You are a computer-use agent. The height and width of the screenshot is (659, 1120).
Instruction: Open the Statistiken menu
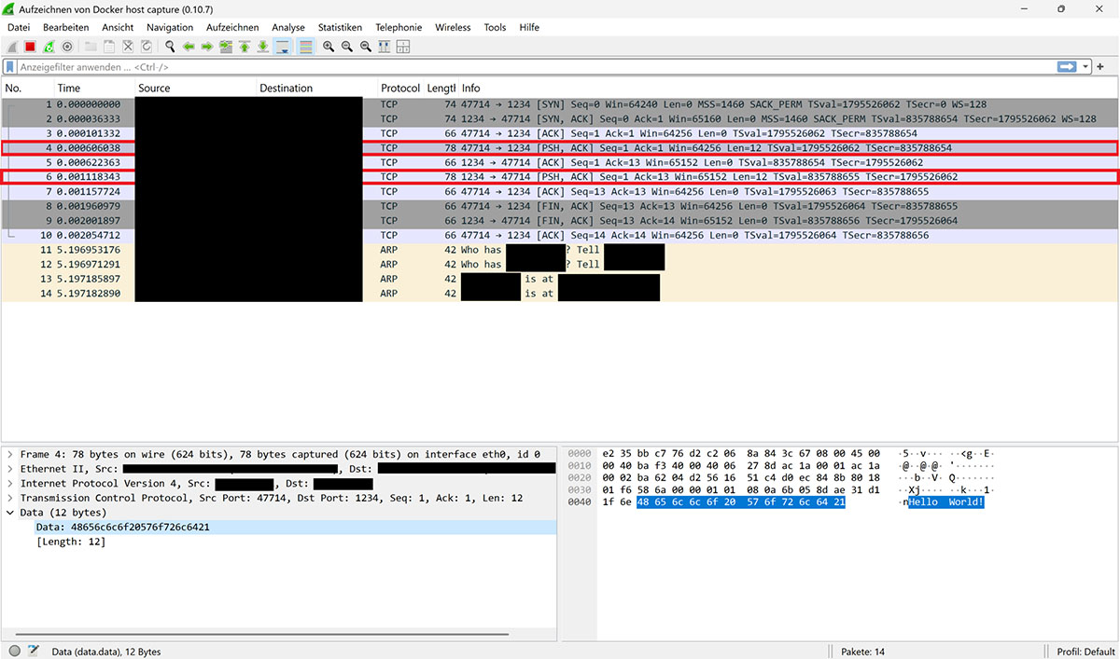click(x=340, y=27)
